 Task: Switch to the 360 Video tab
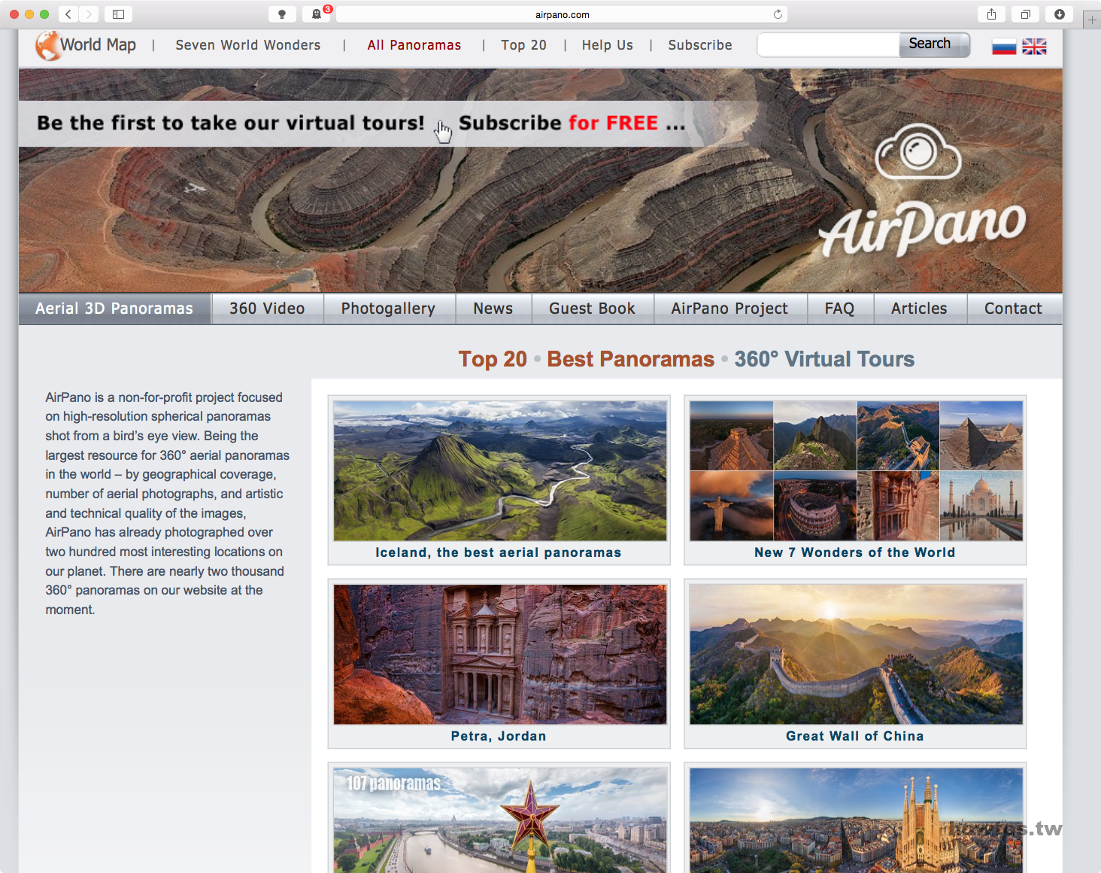[267, 309]
